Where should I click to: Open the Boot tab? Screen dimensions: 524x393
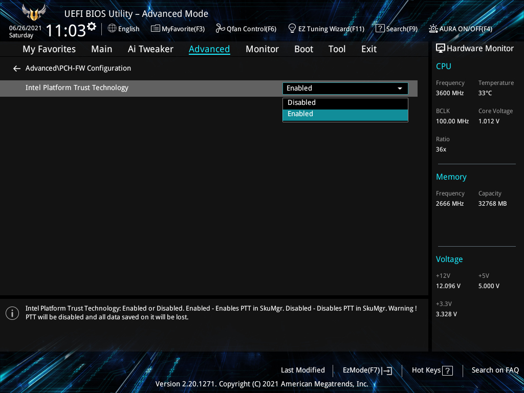point(303,49)
